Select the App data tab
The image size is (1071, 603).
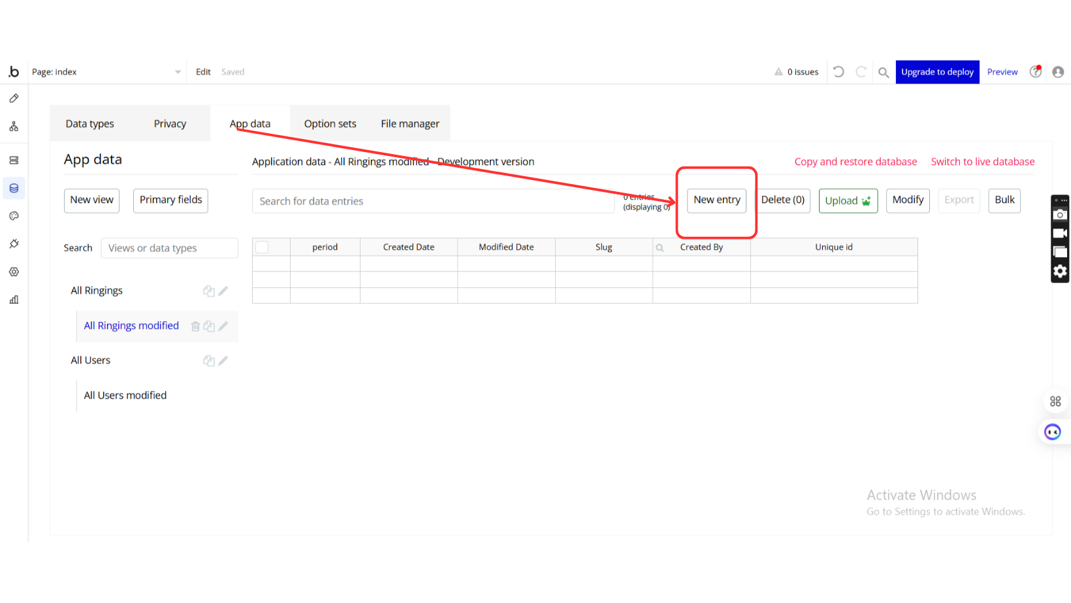coord(250,124)
